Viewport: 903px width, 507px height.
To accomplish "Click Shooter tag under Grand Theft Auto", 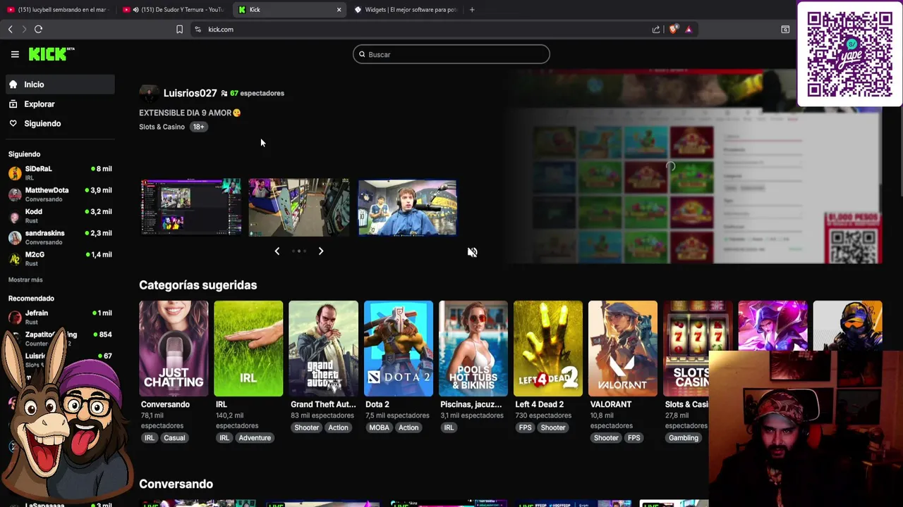I will [306, 427].
